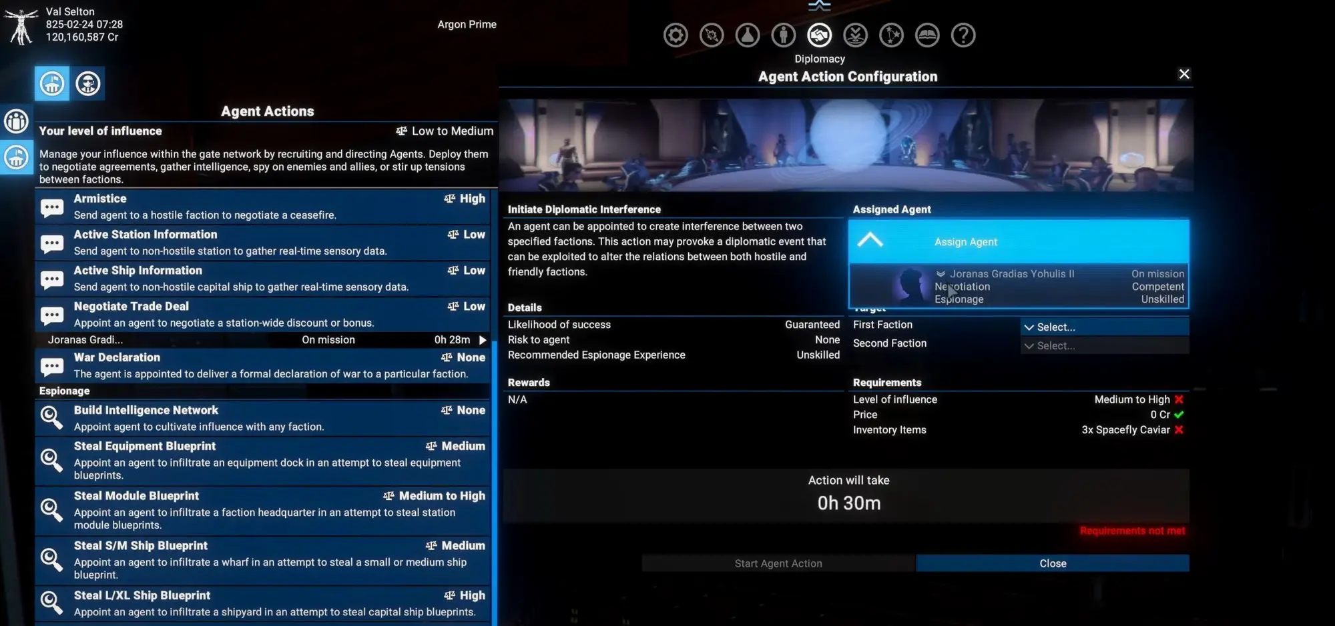
Task: Expand the Joranas Gradi... mission row arrow
Action: pos(483,340)
